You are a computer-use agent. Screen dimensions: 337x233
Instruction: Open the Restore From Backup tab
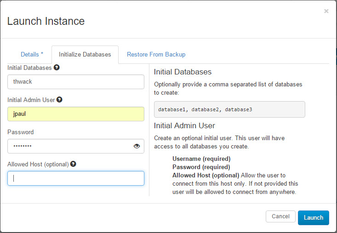tap(156, 54)
